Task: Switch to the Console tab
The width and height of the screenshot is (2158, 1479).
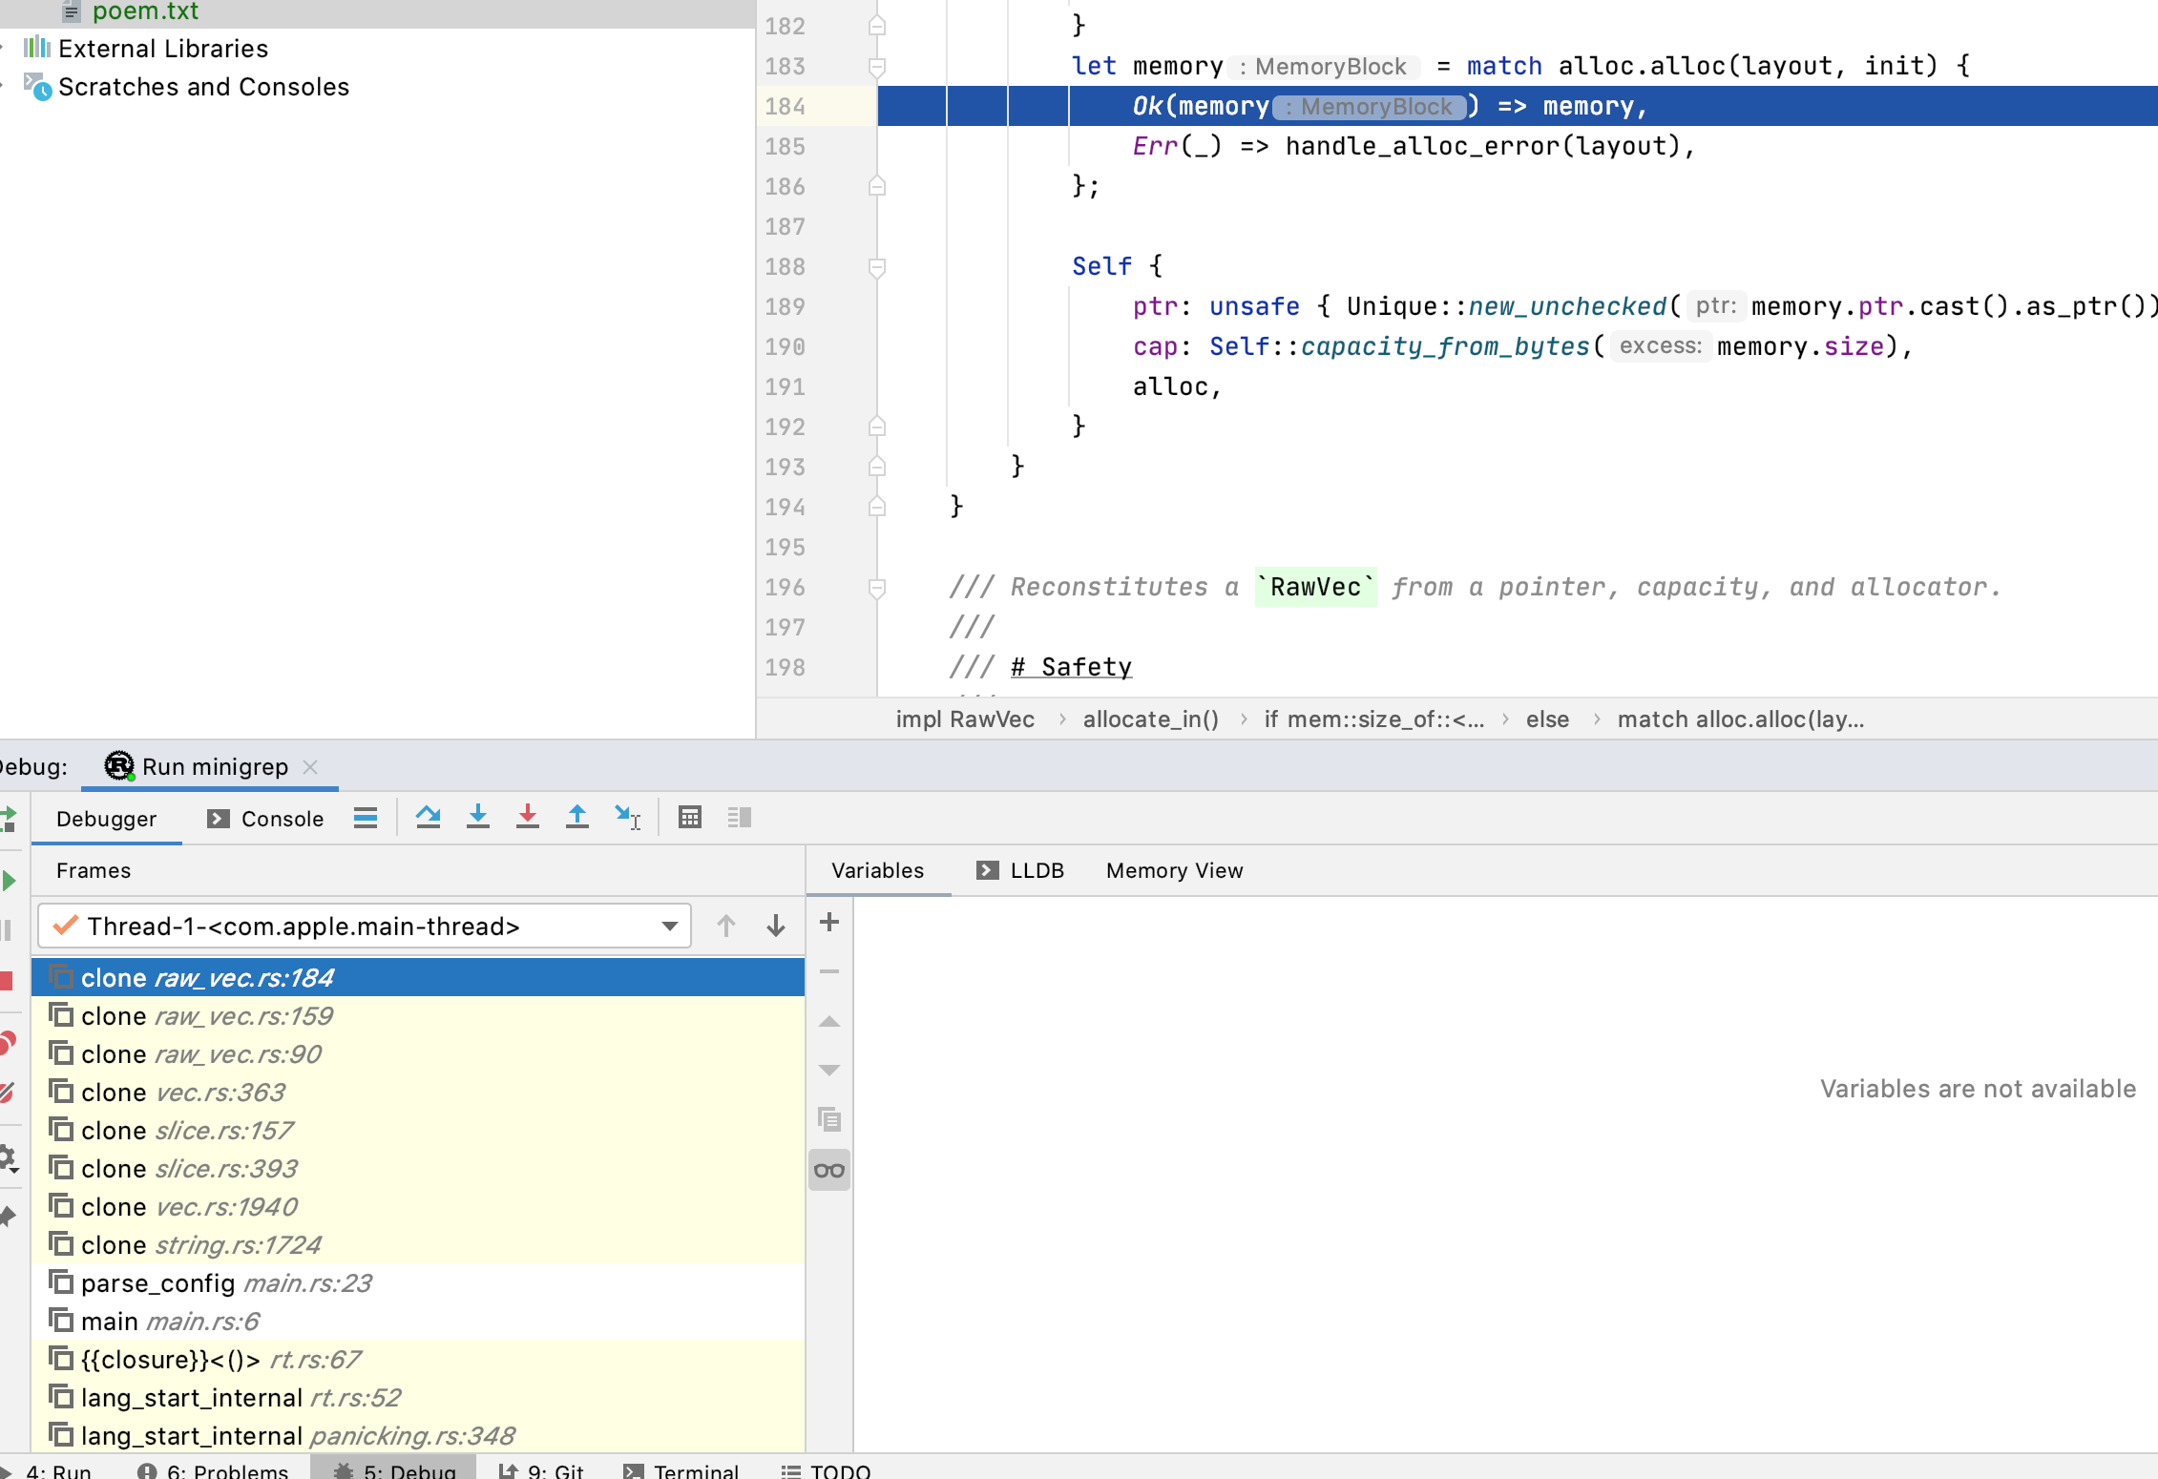Action: pos(283,818)
